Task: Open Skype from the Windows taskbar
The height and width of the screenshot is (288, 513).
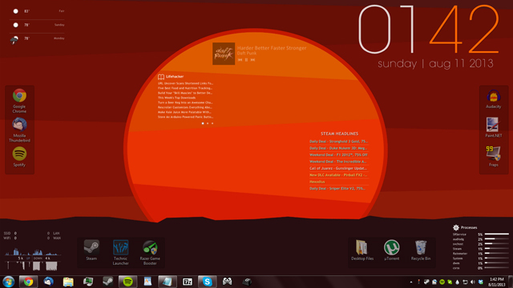Action: [207, 282]
